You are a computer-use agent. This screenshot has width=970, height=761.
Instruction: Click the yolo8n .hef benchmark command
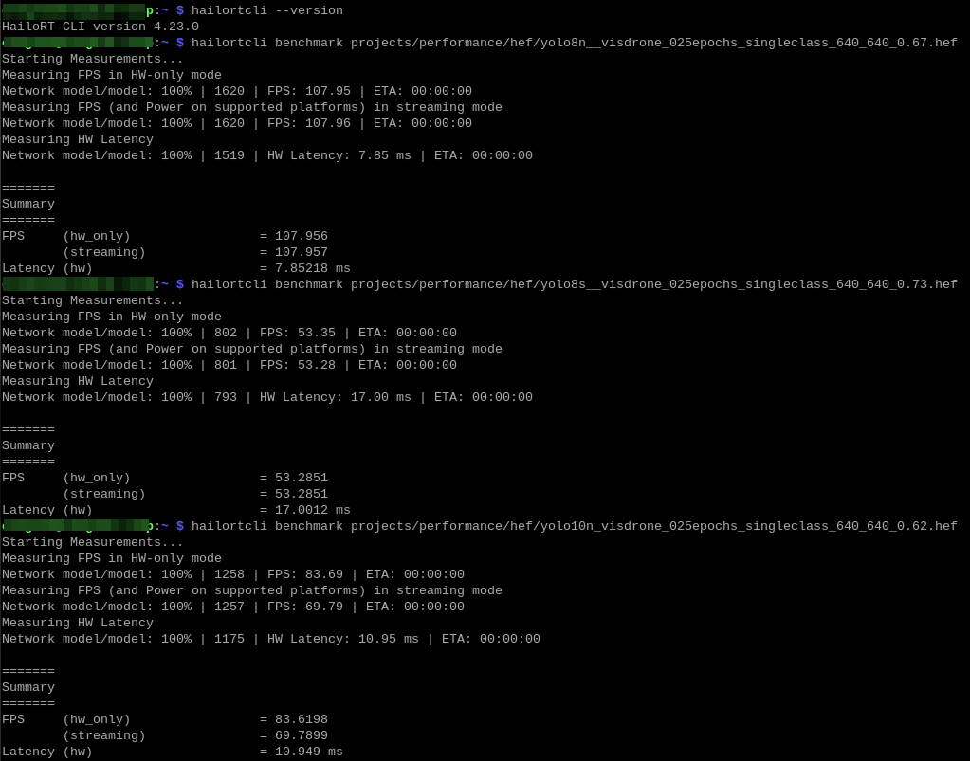[x=574, y=43]
